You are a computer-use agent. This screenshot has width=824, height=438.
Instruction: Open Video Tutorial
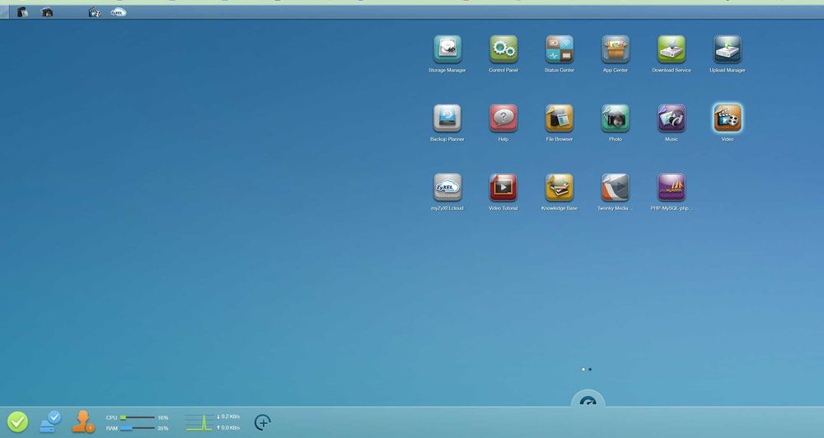click(x=503, y=187)
